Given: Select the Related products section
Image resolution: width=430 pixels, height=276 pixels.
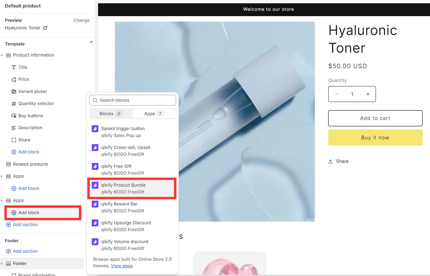Looking at the screenshot, I should [31, 164].
